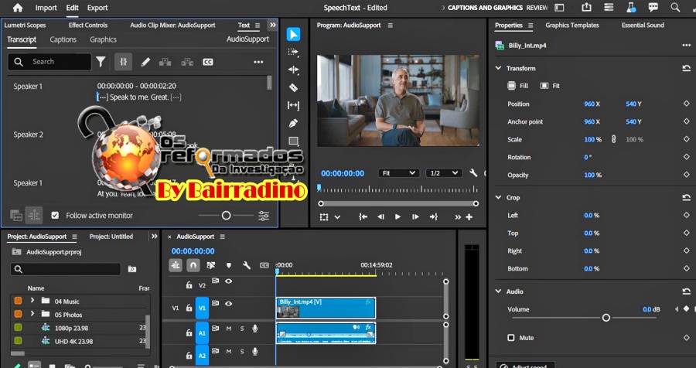Screen dimensions: 696x368
Task: Click the Program monitor zoom scroll bar
Action: tap(398, 204)
